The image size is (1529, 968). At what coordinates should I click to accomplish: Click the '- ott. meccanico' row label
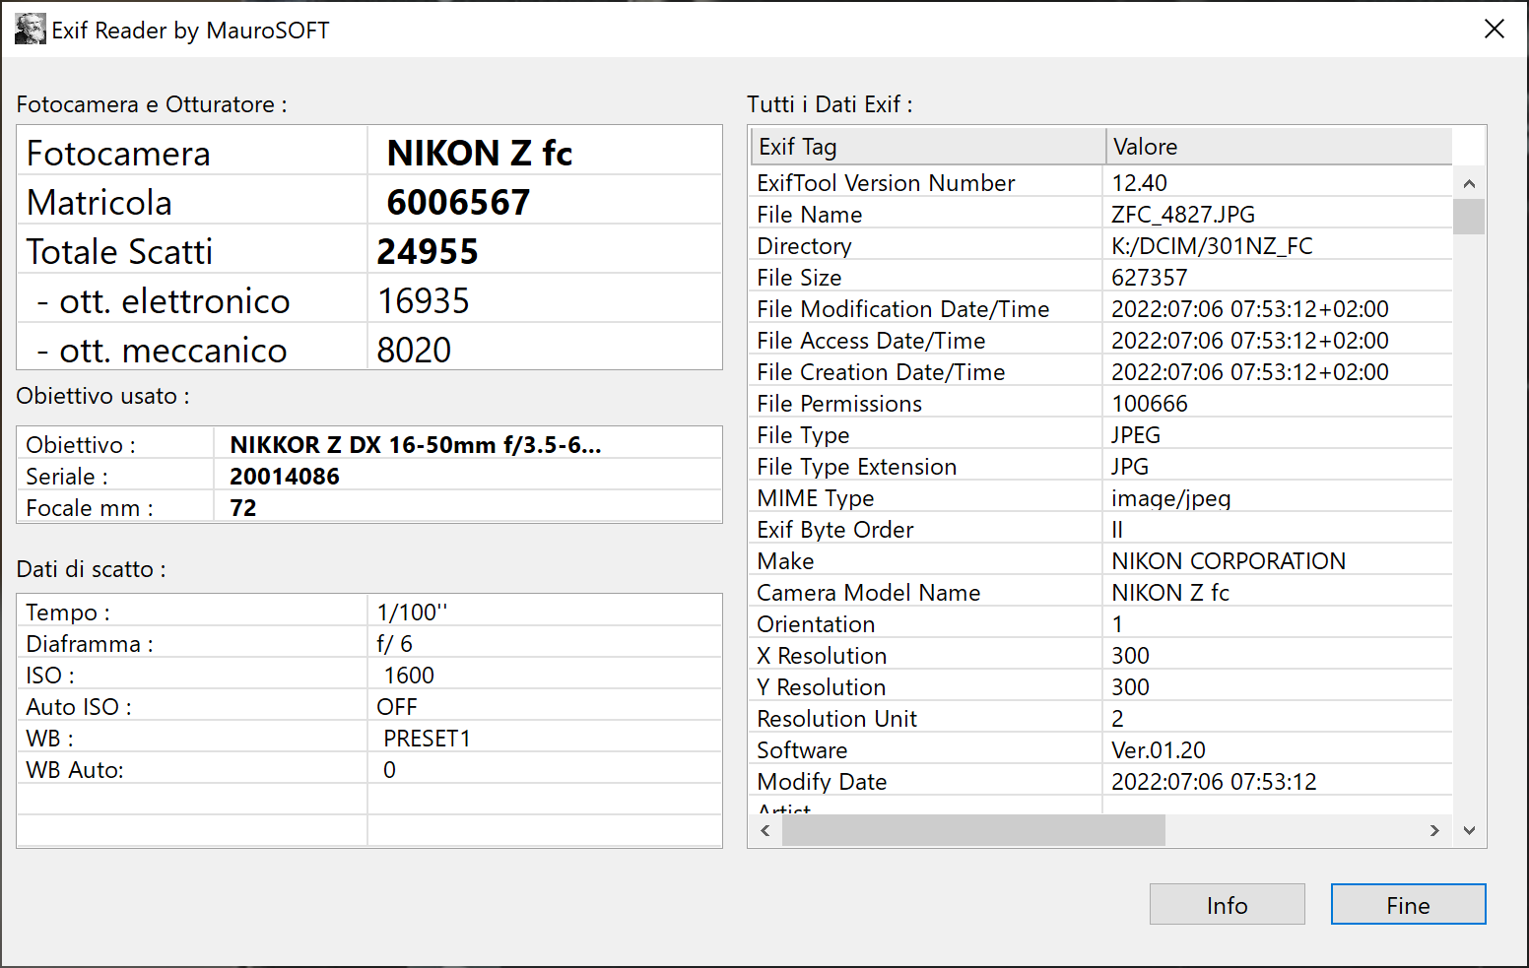click(x=162, y=350)
